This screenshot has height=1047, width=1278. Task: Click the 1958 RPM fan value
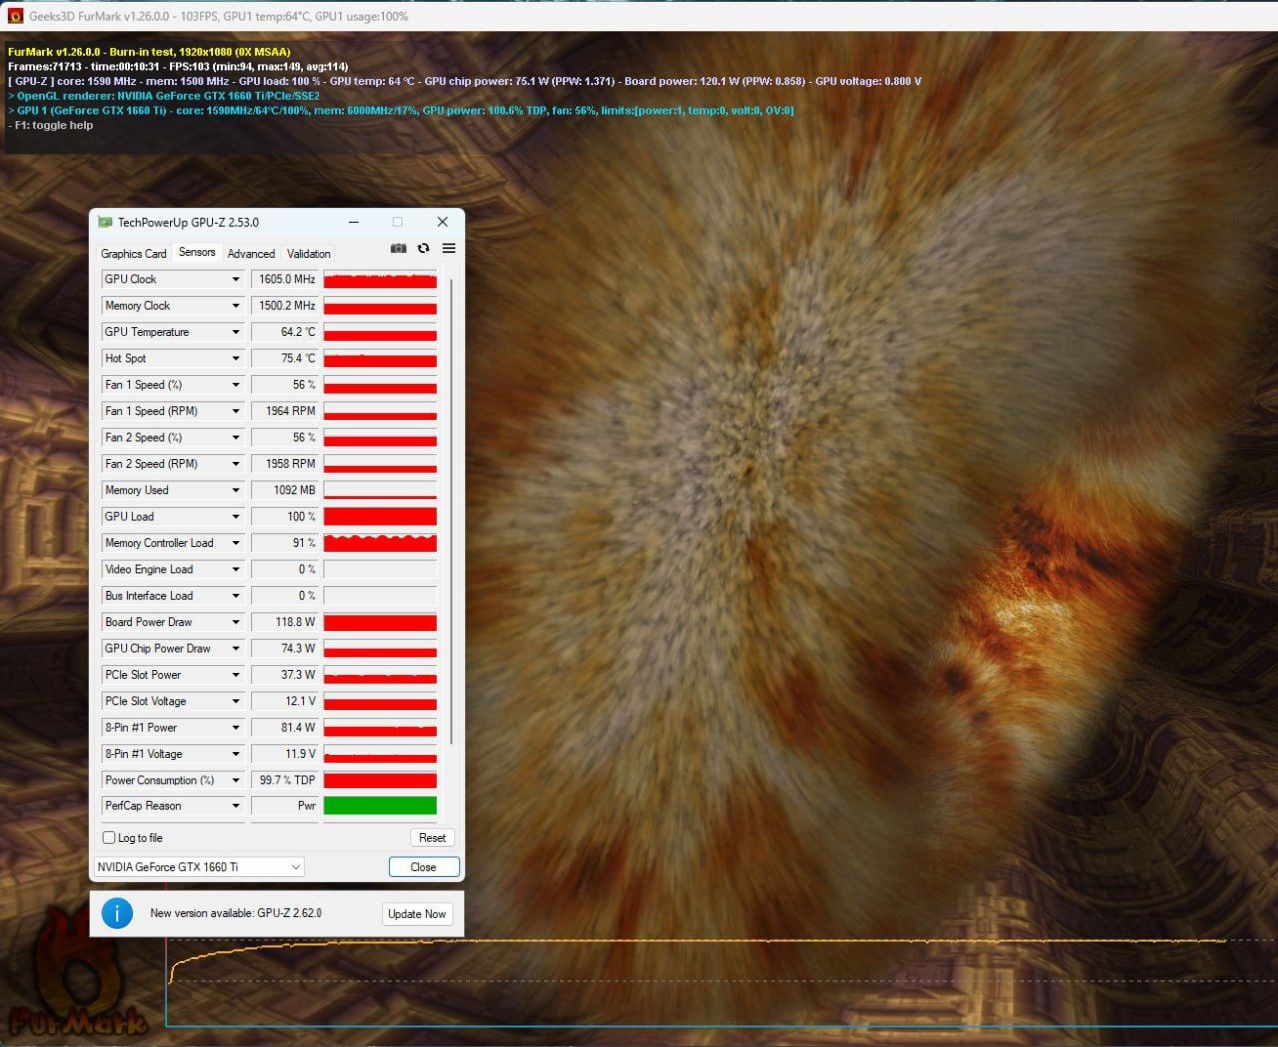[x=285, y=464]
